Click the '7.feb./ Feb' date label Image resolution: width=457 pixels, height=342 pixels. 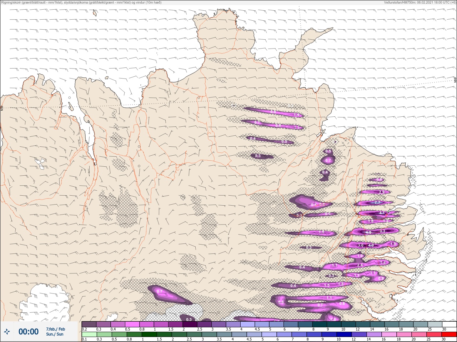(x=55, y=329)
